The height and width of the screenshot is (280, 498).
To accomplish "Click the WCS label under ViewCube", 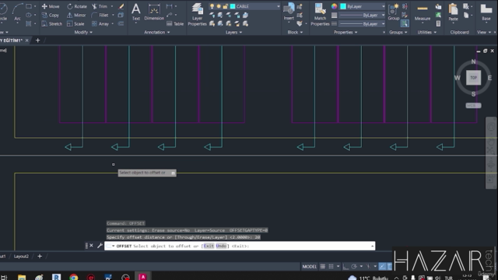I will pyautogui.click(x=473, y=106).
